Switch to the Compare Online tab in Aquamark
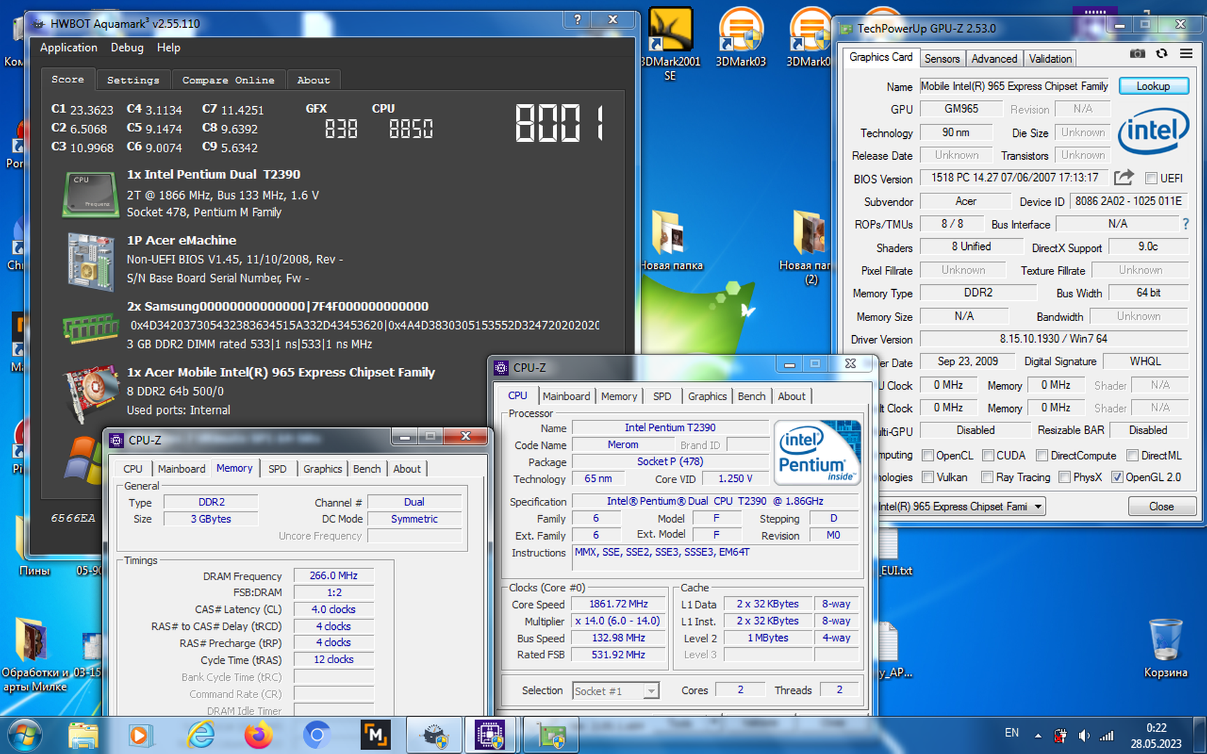The image size is (1207, 754). (228, 80)
